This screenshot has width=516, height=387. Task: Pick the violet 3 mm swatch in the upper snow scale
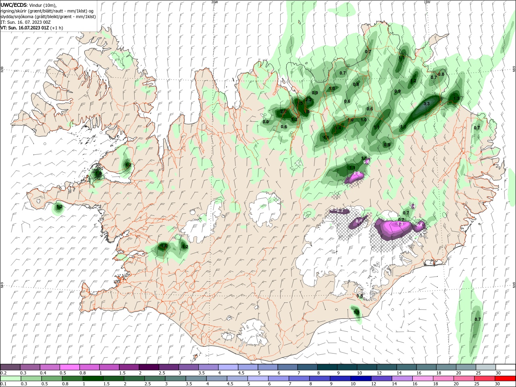point(189,367)
